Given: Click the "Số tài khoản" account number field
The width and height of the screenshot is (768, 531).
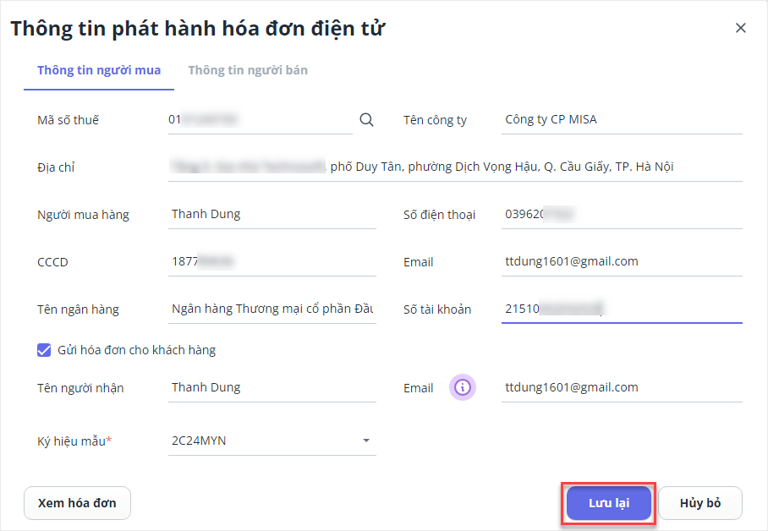Looking at the screenshot, I should 621,309.
